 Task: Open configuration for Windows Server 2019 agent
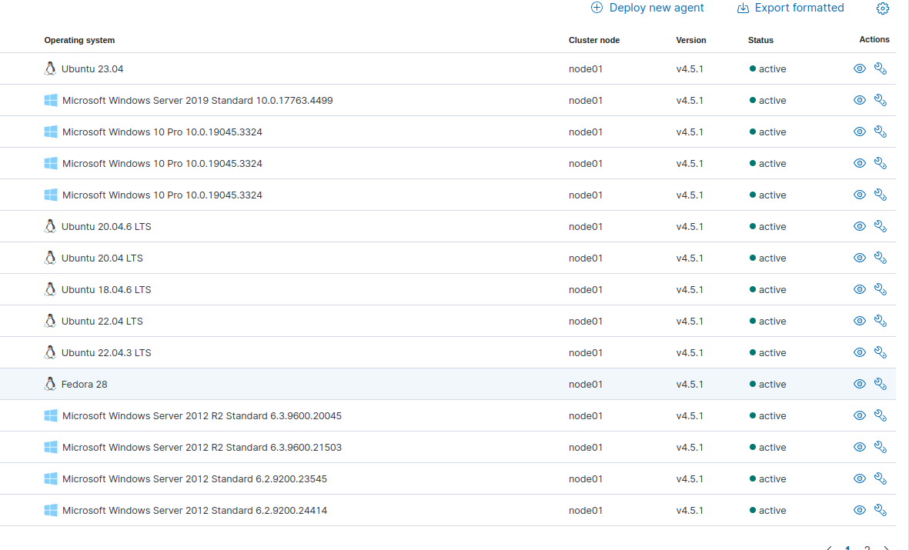pos(881,100)
